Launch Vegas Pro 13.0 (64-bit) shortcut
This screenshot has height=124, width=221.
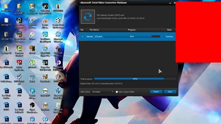[x=45, y=65]
